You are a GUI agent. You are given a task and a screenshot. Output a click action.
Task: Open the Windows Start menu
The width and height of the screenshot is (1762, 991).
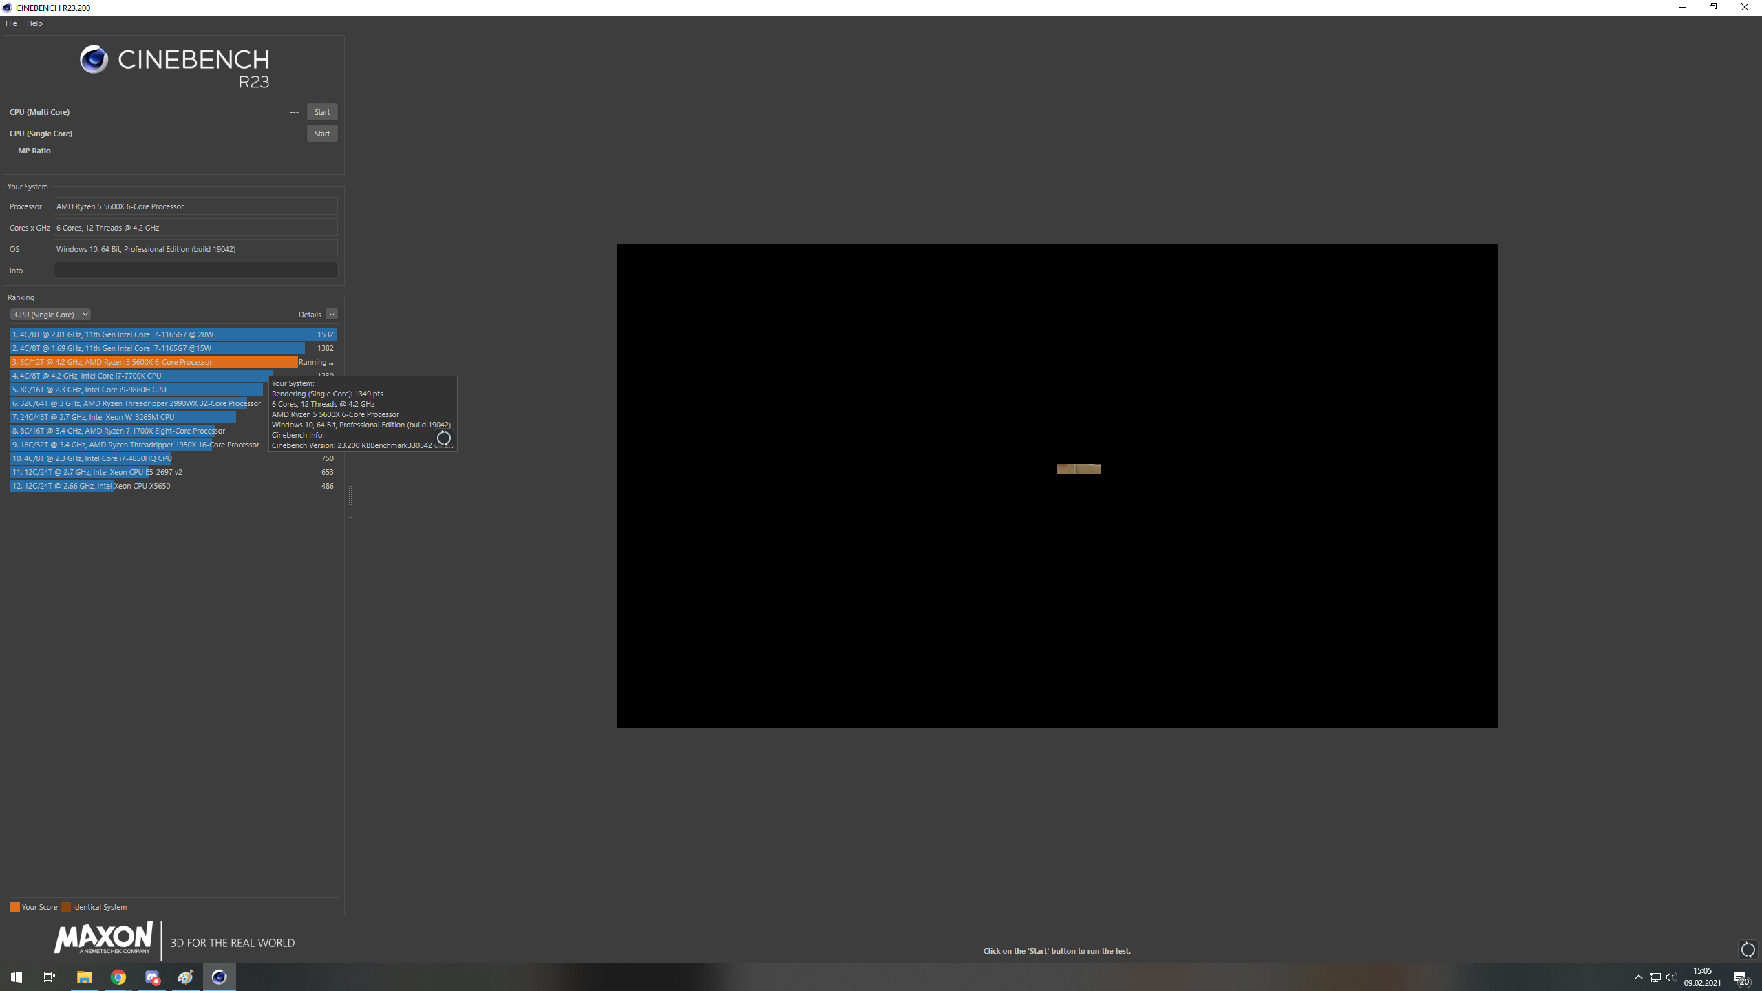17,977
